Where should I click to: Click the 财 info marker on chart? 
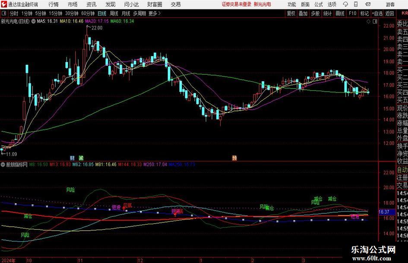click(x=73, y=158)
